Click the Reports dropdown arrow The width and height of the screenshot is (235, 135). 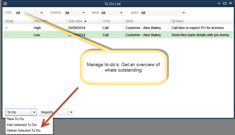click(x=71, y=112)
